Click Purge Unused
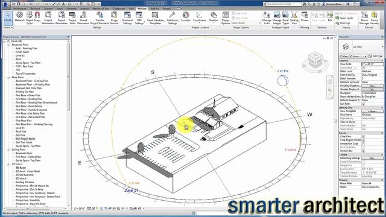This screenshot has width=386, height=217. [x=114, y=17]
